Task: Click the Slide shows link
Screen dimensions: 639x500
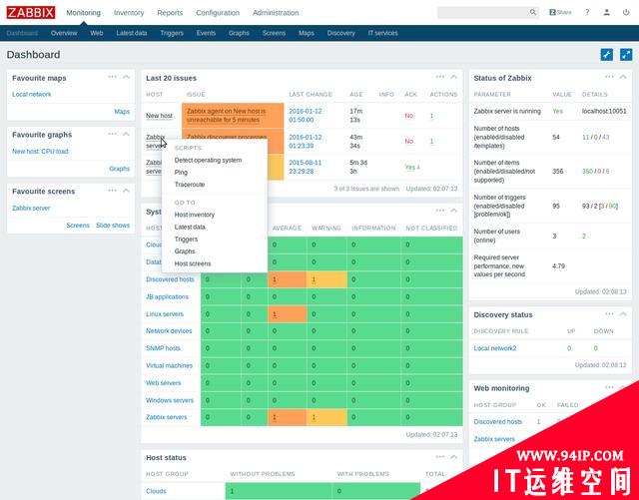Action: coord(113,226)
